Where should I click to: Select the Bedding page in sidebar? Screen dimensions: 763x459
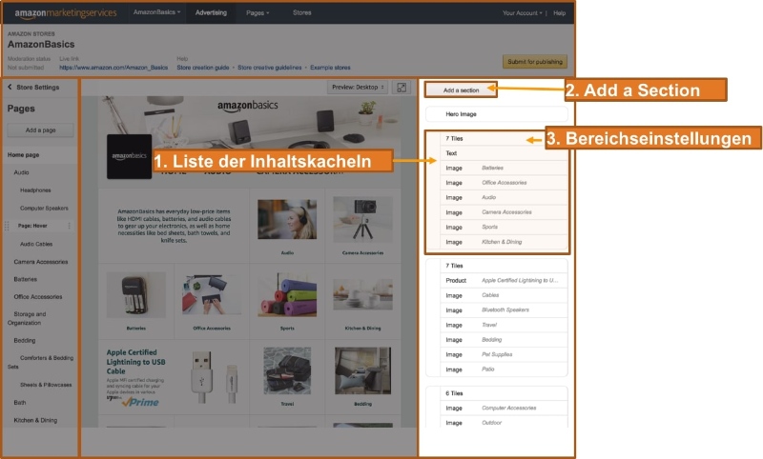(25, 341)
